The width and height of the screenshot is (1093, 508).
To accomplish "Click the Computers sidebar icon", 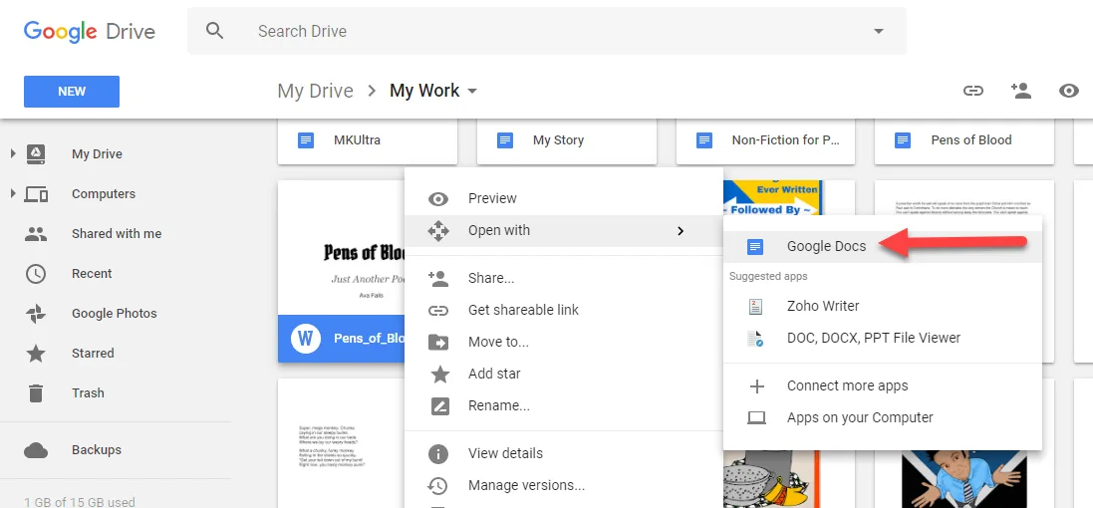I will tap(36, 193).
